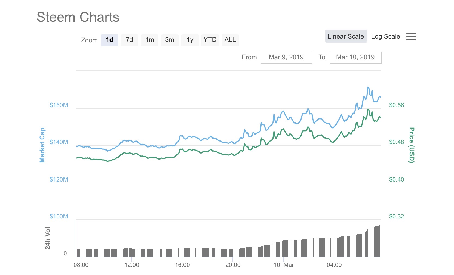Show ALL time chart data
Image resolution: width=454 pixels, height=275 pixels.
point(230,40)
